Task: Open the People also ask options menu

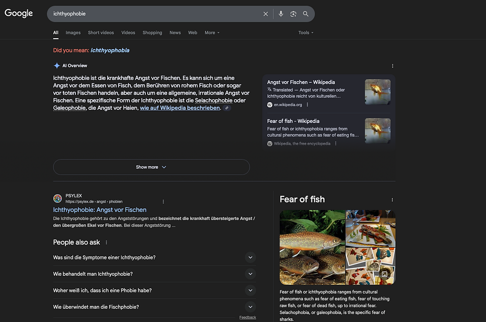Action: 107,243
